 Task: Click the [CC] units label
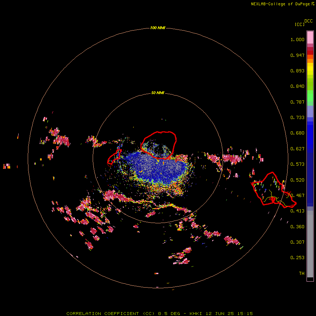300,24
